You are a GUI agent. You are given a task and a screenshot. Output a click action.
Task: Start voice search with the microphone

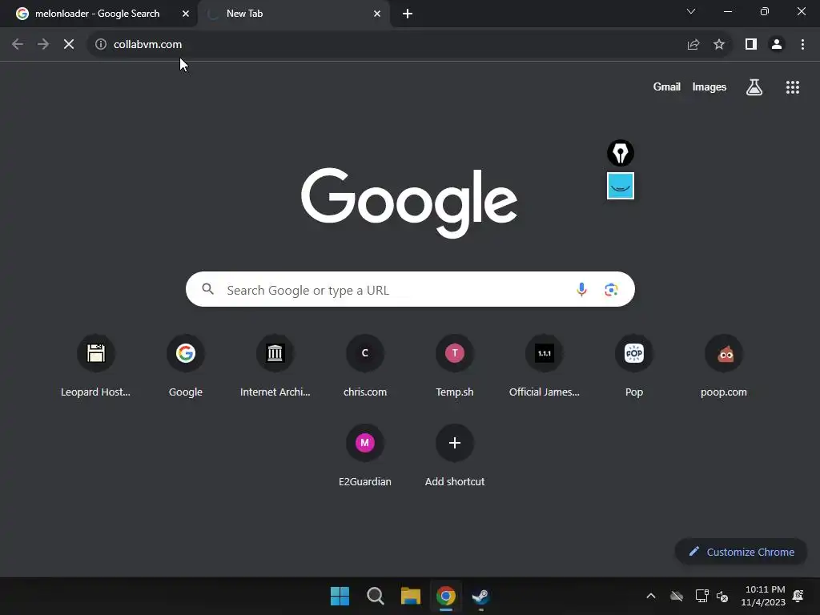click(x=581, y=289)
